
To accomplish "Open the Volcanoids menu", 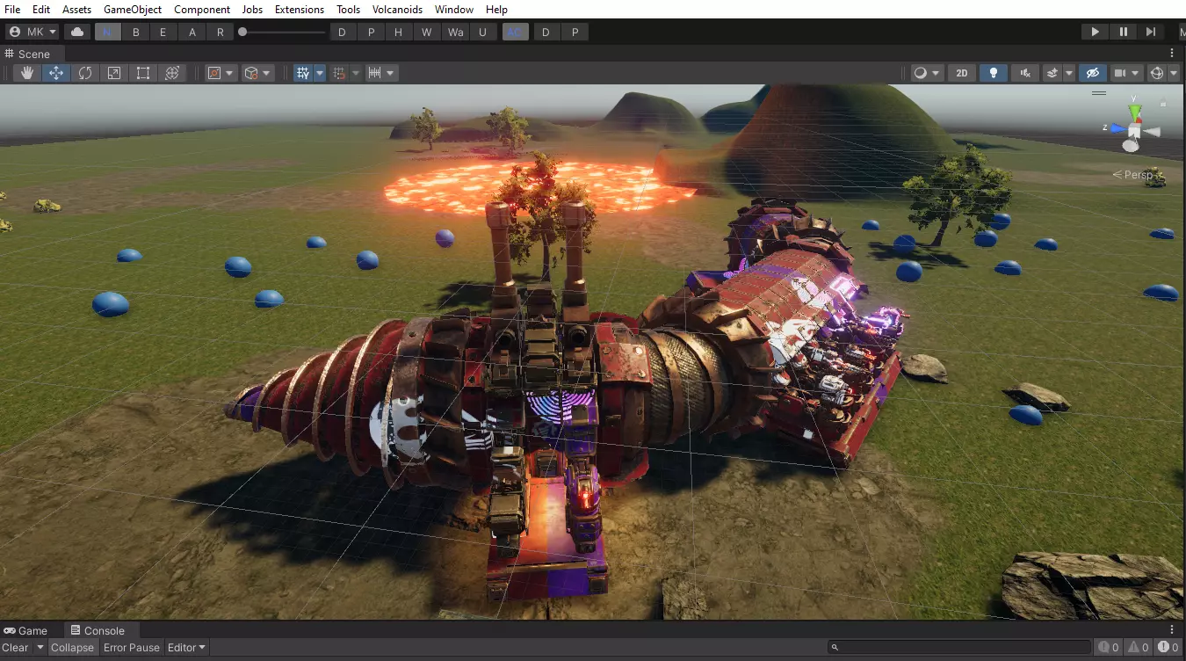I will [397, 9].
